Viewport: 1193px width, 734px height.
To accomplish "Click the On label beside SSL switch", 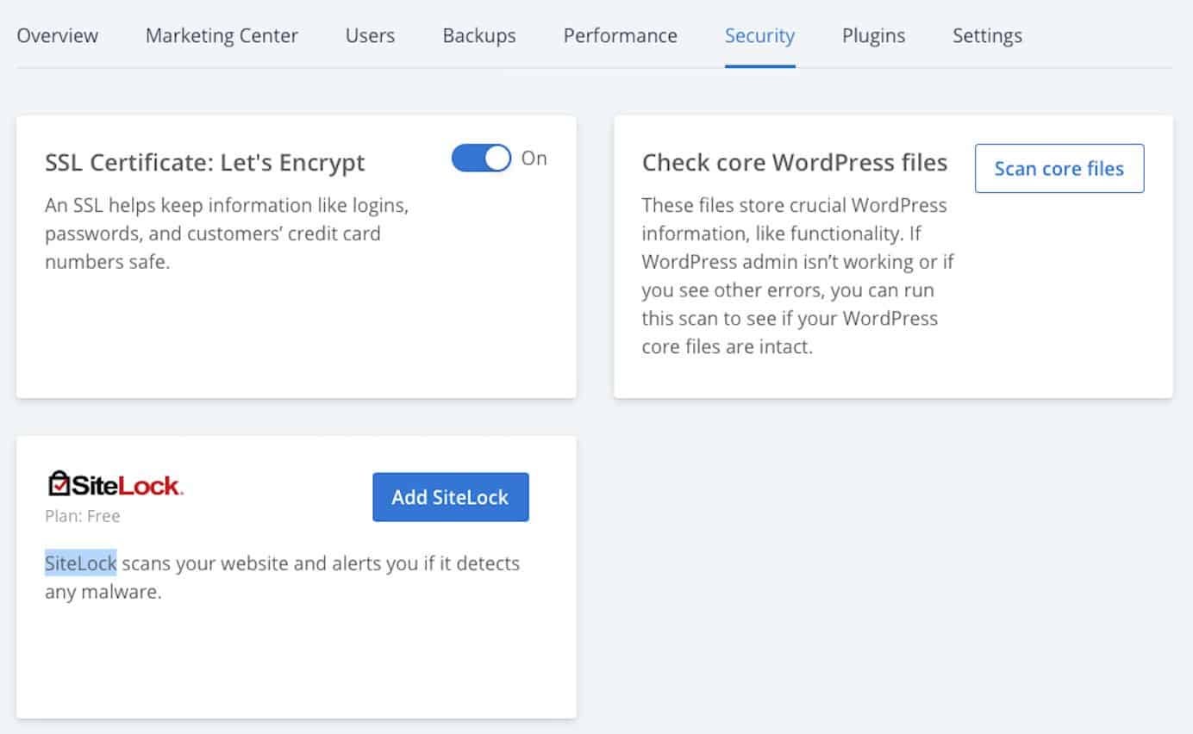I will click(534, 159).
